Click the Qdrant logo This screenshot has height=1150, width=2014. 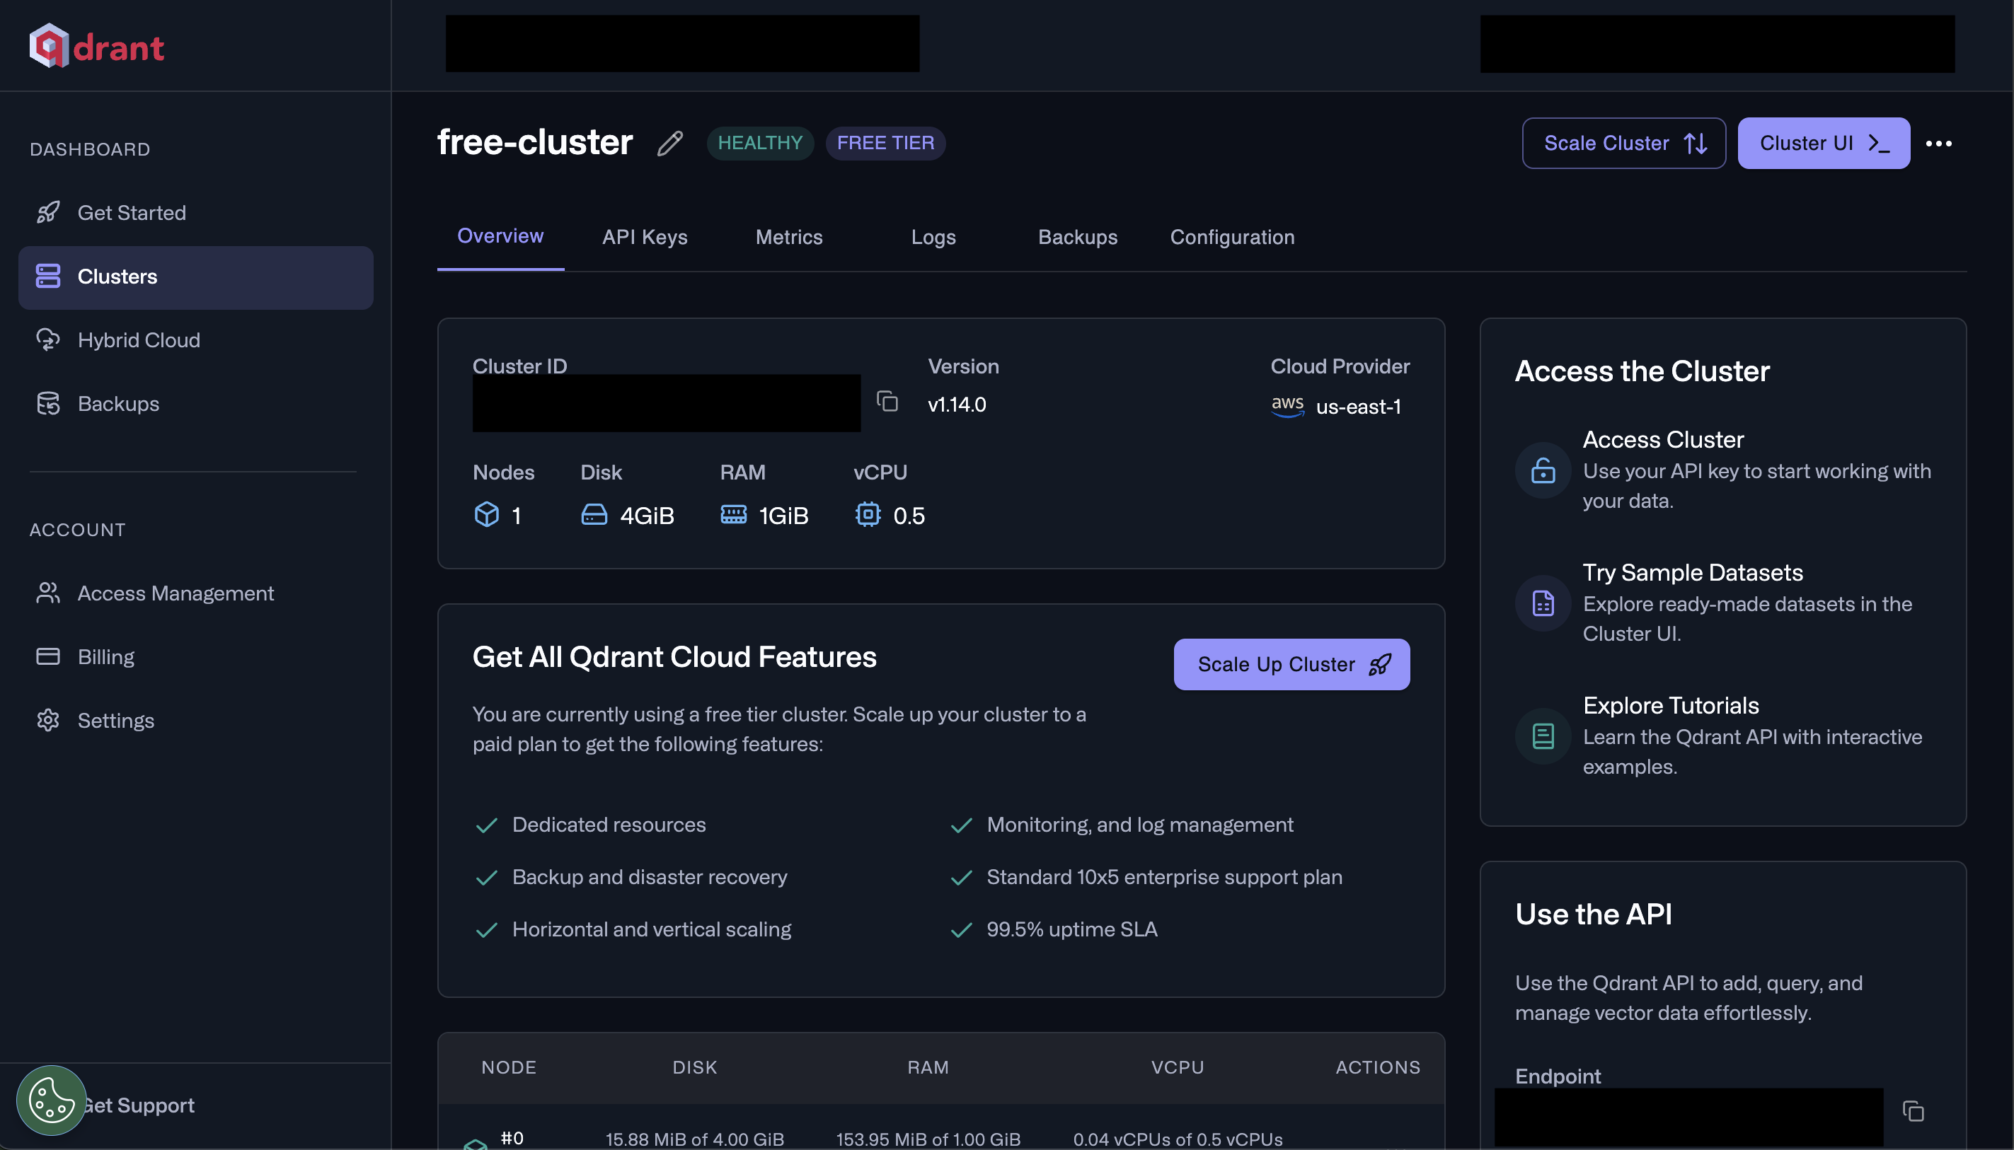(96, 47)
